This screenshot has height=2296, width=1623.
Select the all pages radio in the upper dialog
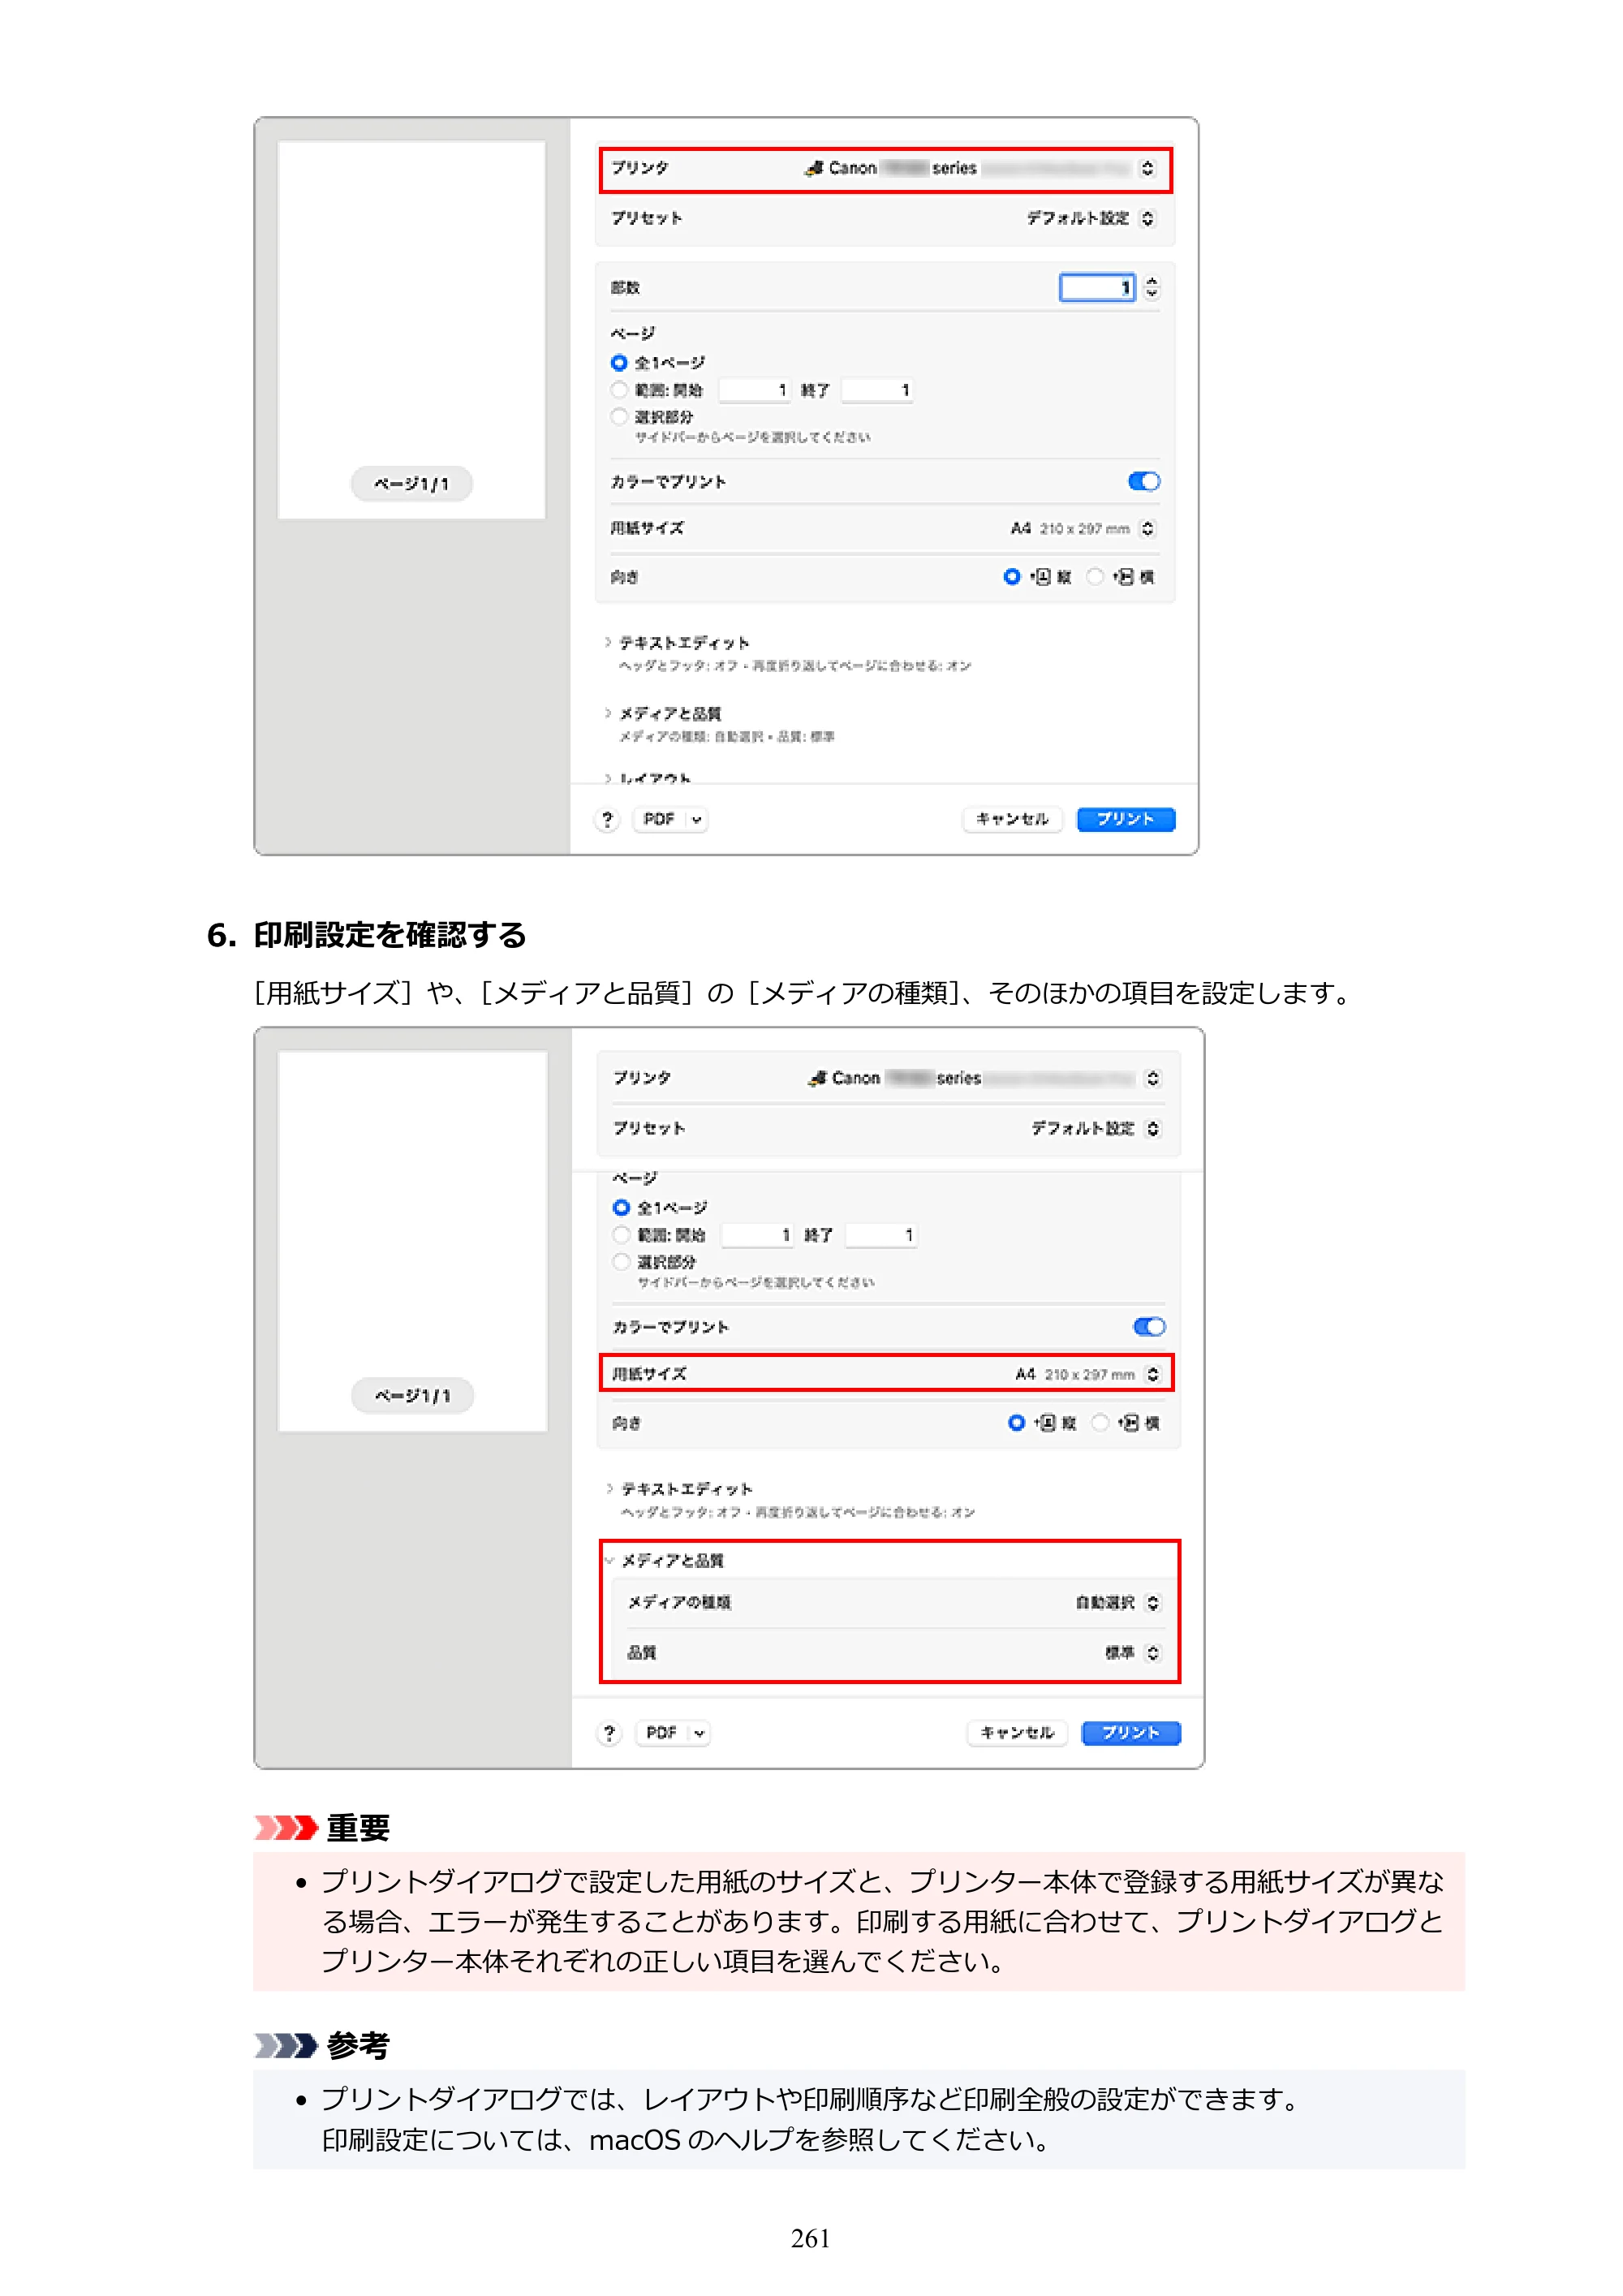[619, 363]
